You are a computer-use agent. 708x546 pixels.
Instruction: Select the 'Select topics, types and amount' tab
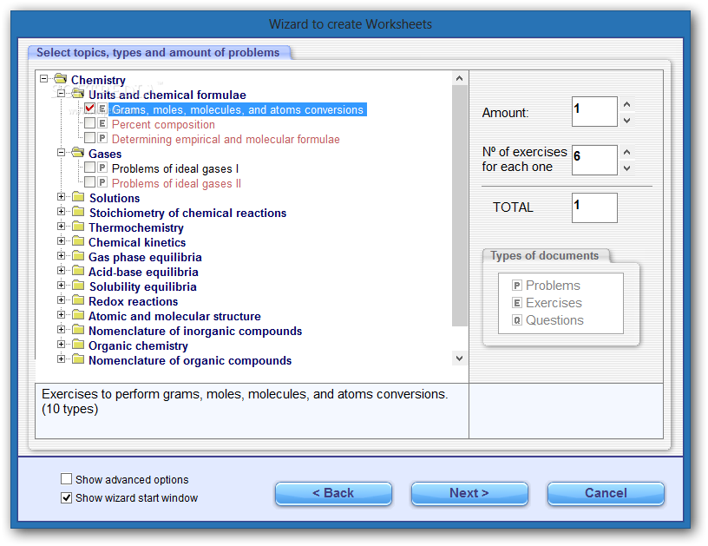click(x=158, y=52)
